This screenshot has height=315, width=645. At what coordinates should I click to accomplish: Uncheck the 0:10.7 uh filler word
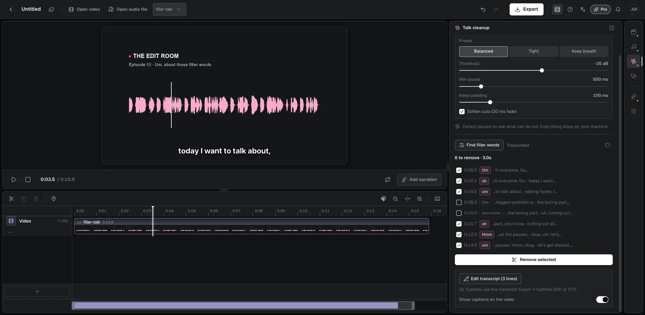point(459,224)
